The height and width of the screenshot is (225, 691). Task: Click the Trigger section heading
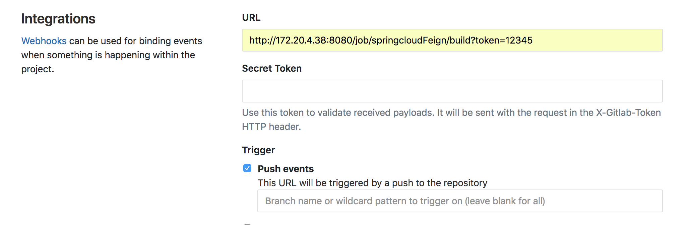pyautogui.click(x=258, y=150)
